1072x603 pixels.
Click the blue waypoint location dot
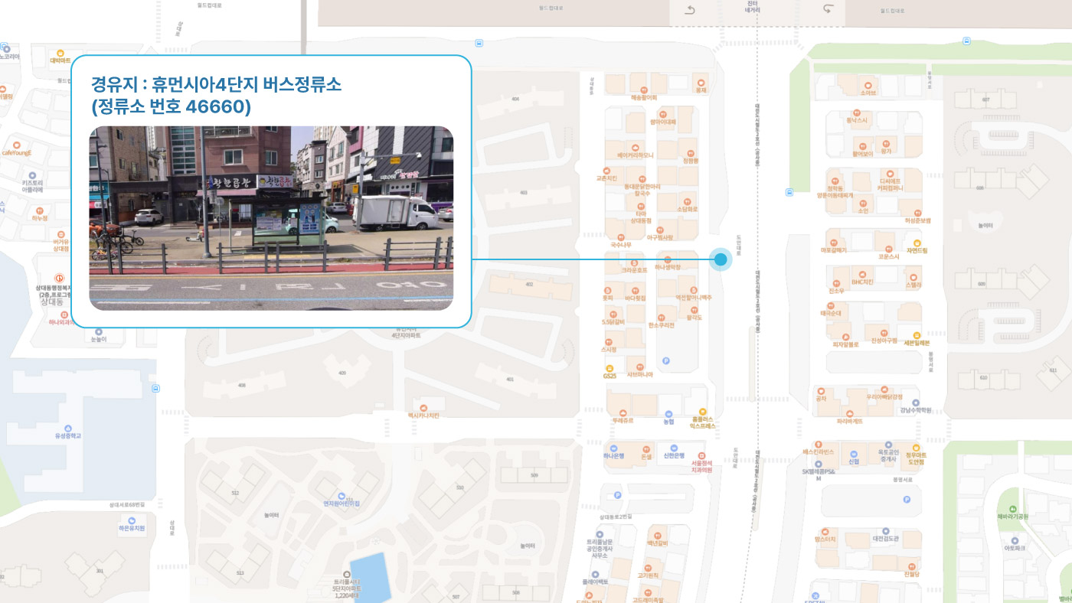pyautogui.click(x=721, y=259)
